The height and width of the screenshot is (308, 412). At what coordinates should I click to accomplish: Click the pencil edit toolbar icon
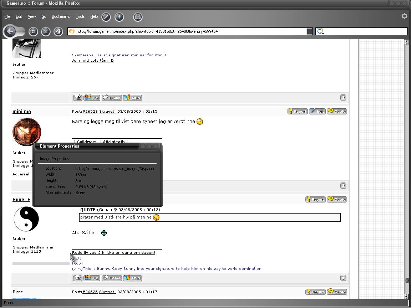(x=106, y=17)
